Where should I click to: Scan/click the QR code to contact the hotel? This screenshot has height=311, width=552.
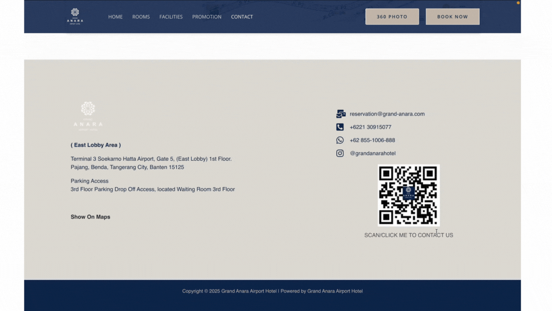coord(408,195)
